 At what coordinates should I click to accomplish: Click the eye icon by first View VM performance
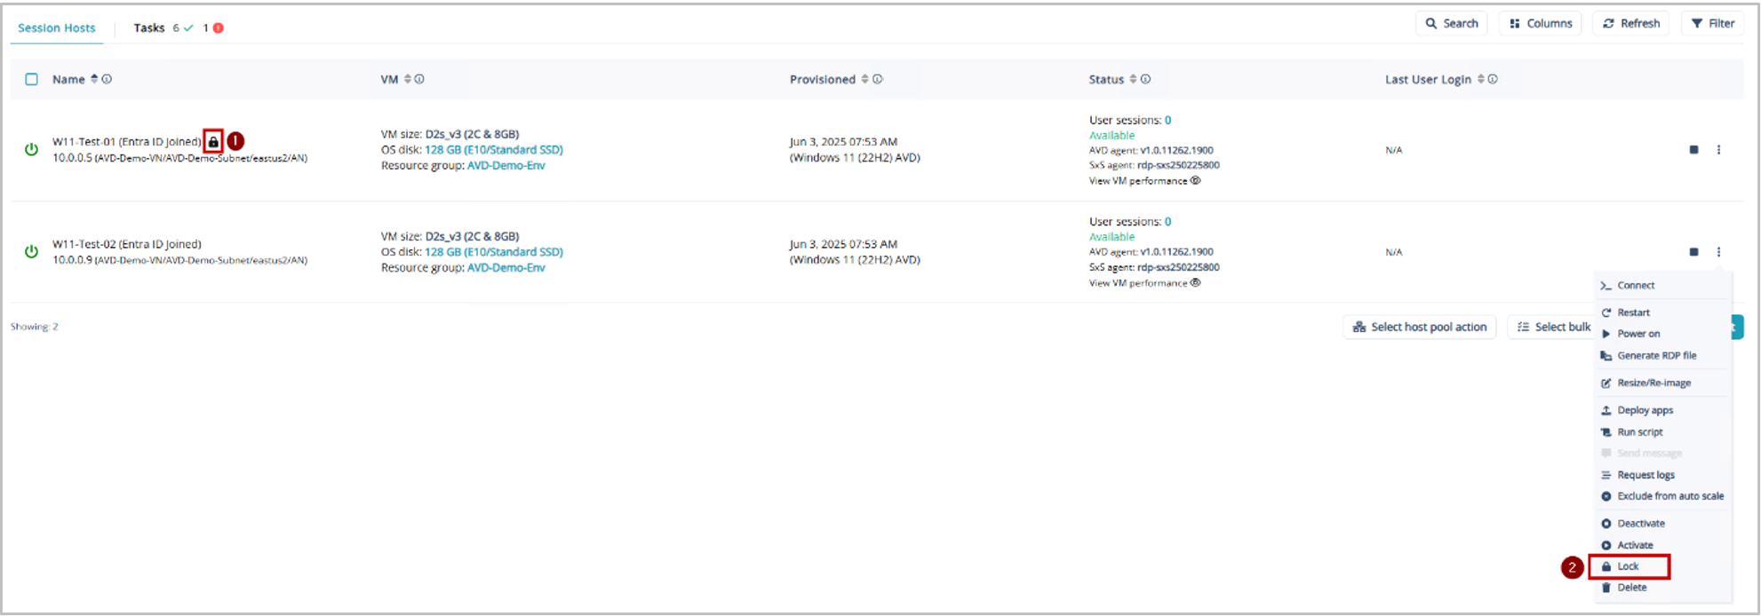point(1195,180)
